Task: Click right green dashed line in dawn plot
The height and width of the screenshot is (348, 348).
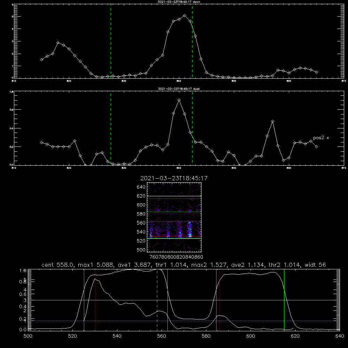Action: (192, 41)
